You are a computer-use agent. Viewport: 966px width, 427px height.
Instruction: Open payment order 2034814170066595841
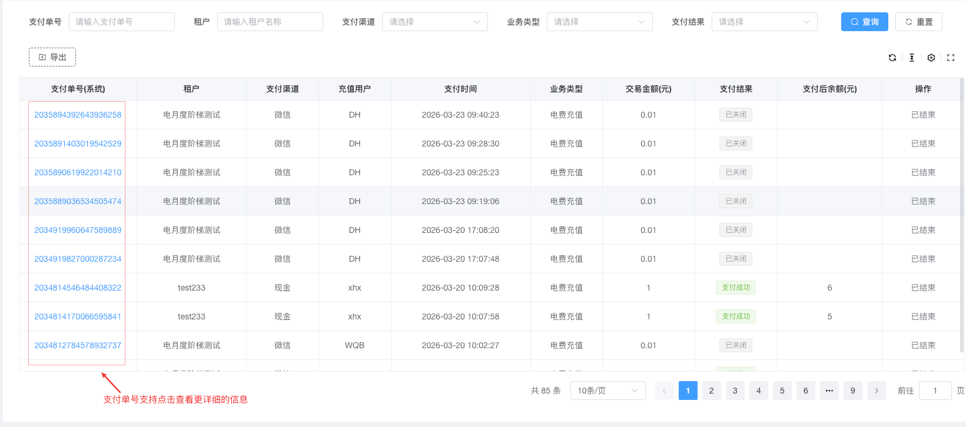(x=78, y=316)
